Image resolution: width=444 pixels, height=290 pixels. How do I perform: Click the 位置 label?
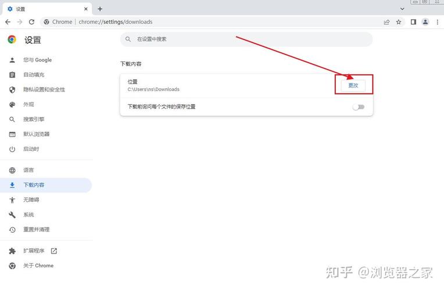pos(133,82)
